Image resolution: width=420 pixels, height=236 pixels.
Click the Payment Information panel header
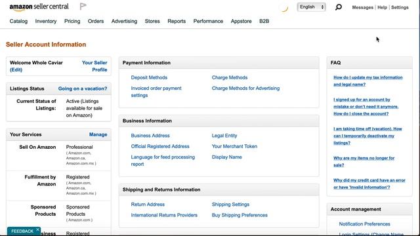219,63
